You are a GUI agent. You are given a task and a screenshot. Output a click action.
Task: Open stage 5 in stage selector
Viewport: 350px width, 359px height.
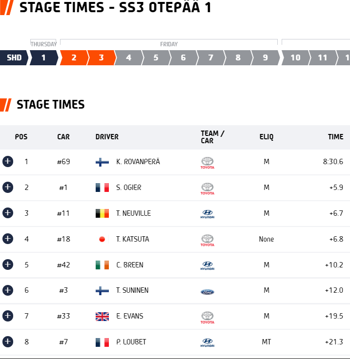156,57
